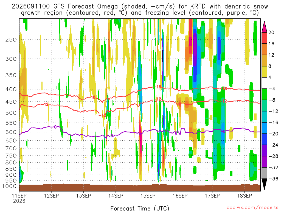The width and height of the screenshot is (281, 211).
Task: Choose the yellow 4-8 colorbar segment
Action: pos(264,72)
